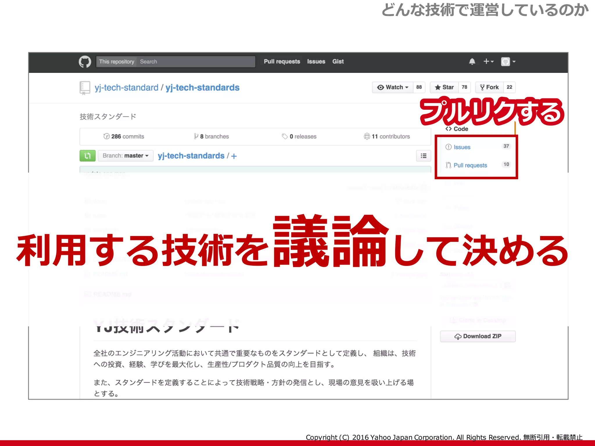595x446 pixels.
Task: Open Pull requests in top navigation
Action: 282,62
